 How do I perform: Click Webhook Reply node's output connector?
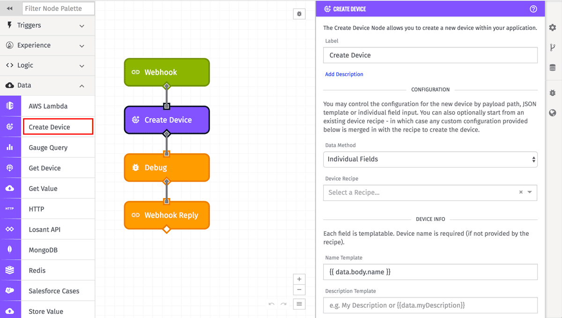click(x=166, y=229)
